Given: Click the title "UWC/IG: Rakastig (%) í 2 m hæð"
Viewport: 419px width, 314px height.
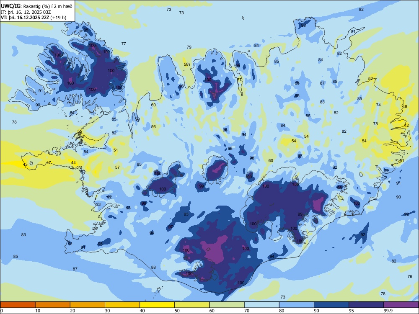Looking at the screenshot, I should (x=36, y=5).
